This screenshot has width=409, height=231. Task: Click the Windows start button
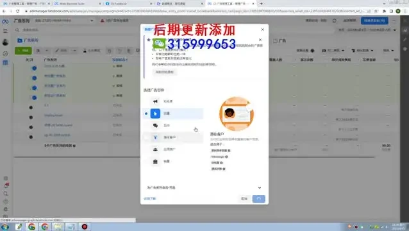click(5, 227)
